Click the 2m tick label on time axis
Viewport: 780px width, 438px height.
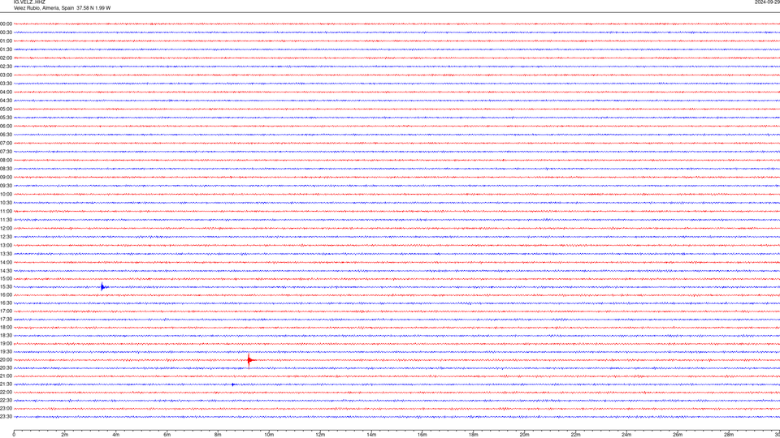click(65, 435)
